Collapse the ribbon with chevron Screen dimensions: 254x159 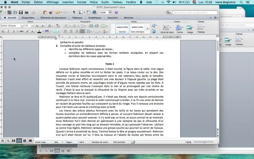[x=211, y=18]
